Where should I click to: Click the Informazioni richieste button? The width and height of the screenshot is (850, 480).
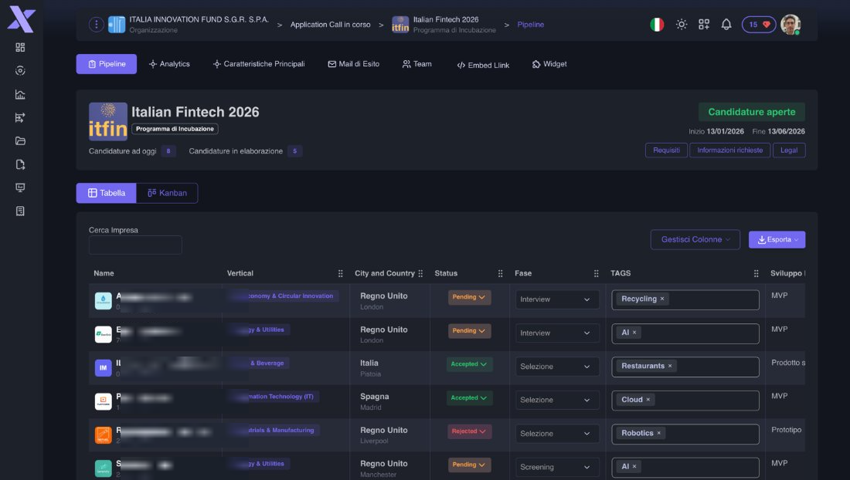coord(729,150)
